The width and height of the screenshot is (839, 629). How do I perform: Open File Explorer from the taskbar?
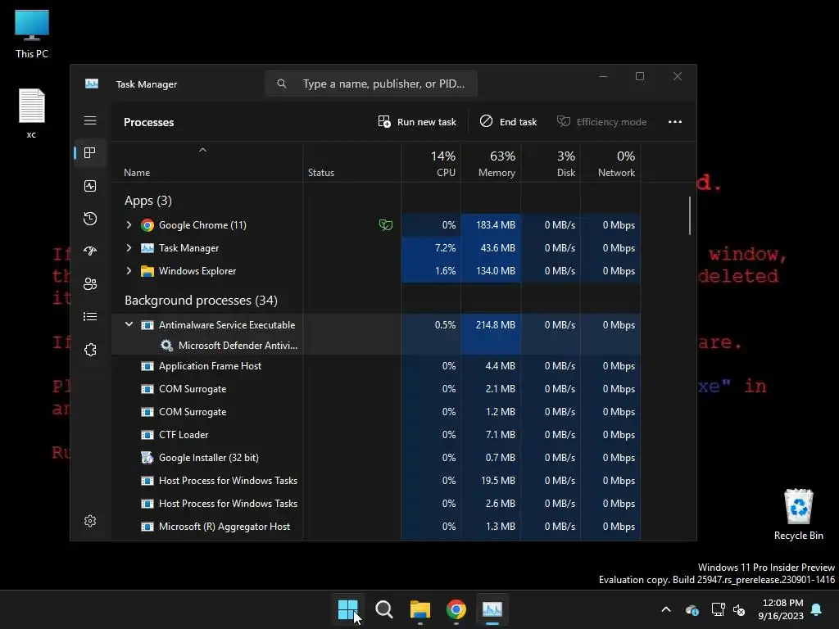click(420, 609)
